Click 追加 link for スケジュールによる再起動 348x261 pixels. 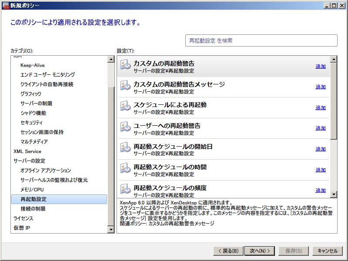pos(320,108)
